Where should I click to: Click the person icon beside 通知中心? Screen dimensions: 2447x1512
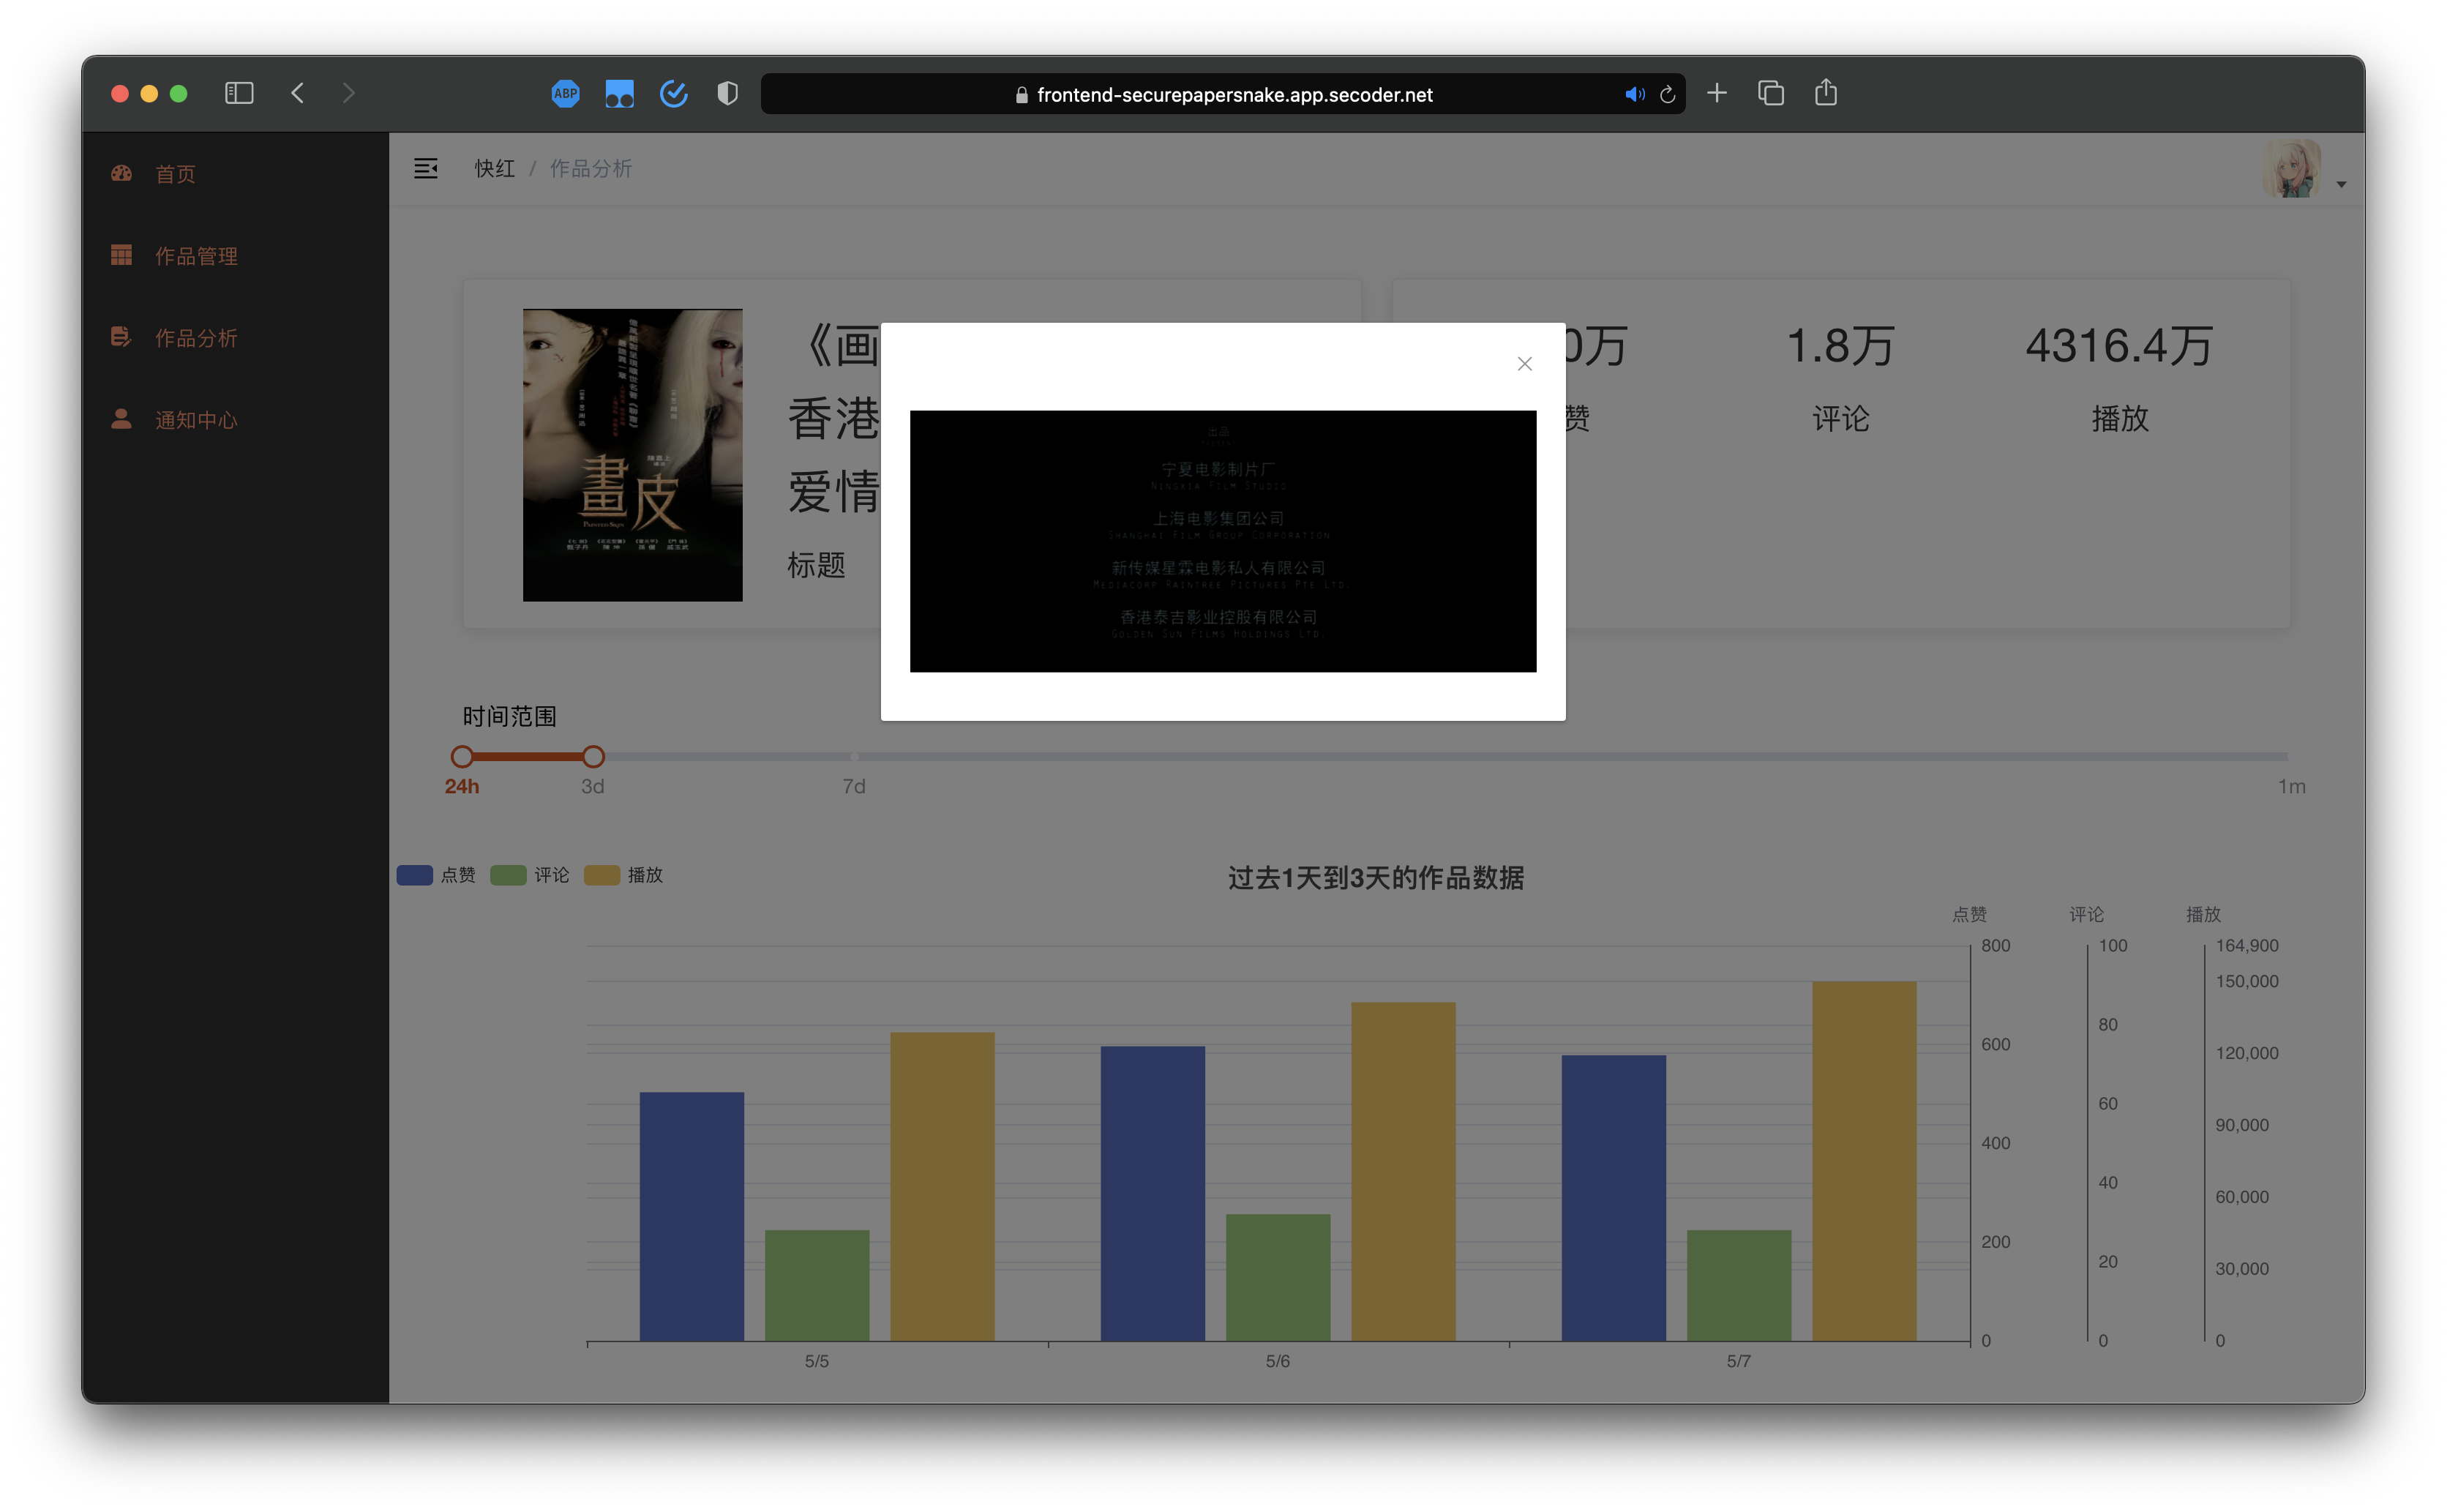(121, 419)
